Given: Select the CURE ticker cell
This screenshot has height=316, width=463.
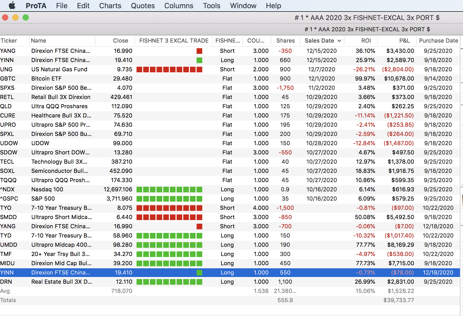Looking at the screenshot, I should pyautogui.click(x=8, y=115).
